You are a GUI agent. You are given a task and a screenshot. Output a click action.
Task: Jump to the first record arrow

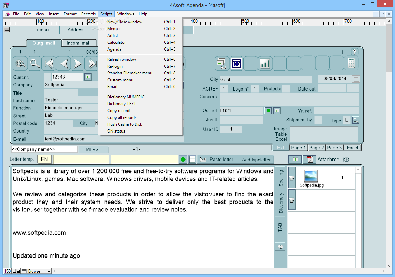point(49,64)
